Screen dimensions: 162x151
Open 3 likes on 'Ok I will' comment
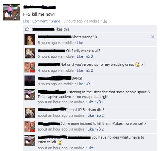tap(90, 56)
